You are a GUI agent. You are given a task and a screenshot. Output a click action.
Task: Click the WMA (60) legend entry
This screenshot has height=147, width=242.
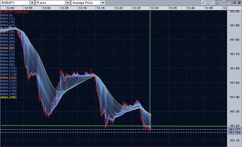click(8, 45)
